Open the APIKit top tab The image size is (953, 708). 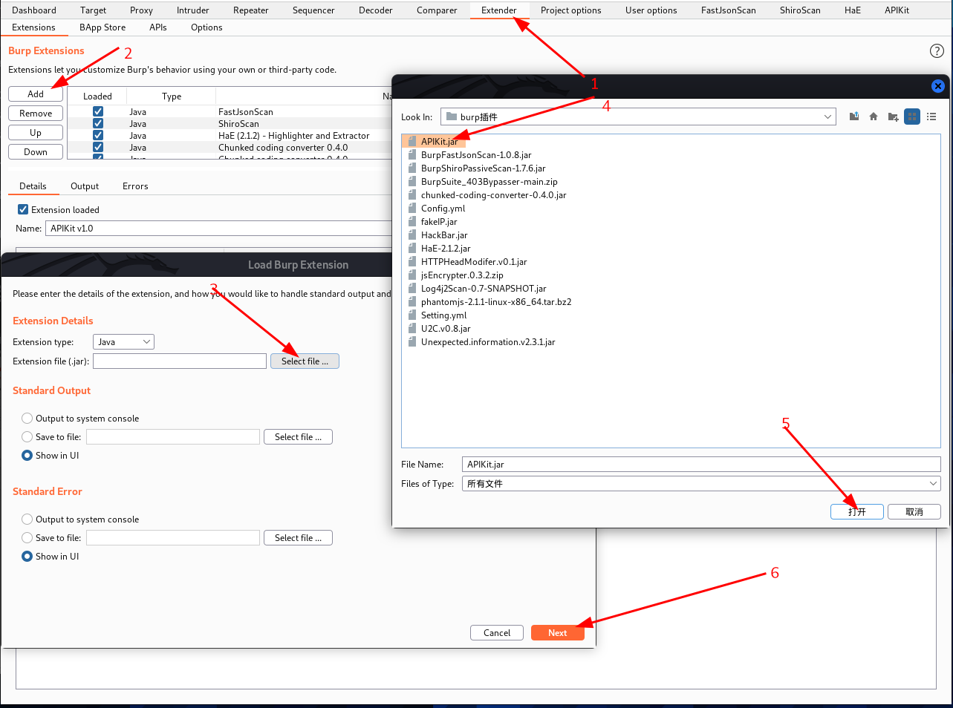(x=897, y=10)
